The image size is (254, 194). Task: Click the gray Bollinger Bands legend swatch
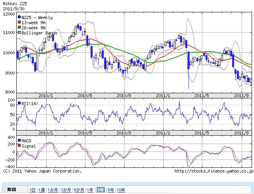click(x=19, y=33)
